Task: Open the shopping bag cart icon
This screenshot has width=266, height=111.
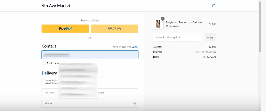Action: (214, 6)
